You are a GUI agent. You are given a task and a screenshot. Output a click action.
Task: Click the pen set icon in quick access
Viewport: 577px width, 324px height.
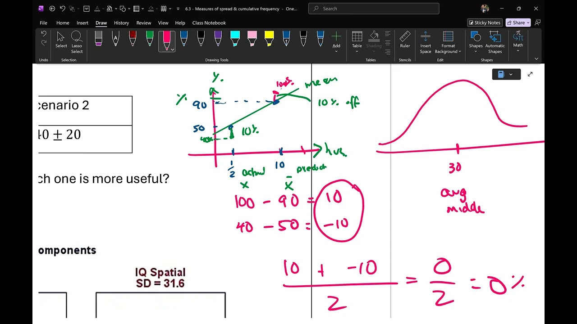pyautogui.click(x=164, y=9)
